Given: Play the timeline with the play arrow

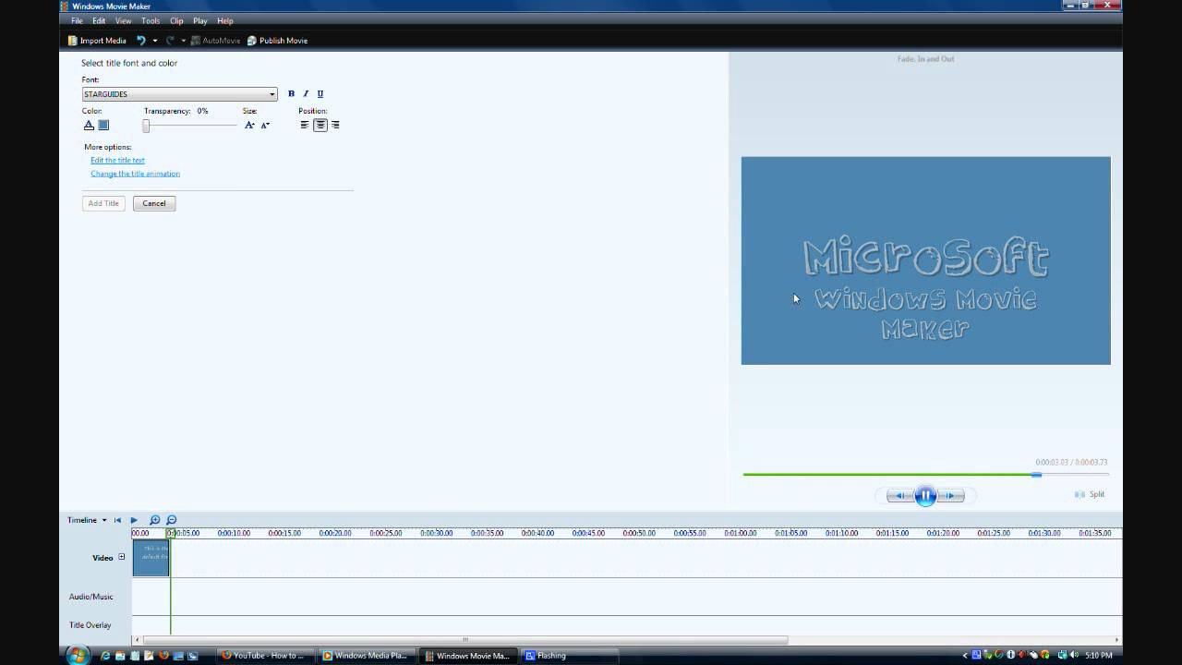Looking at the screenshot, I should tap(134, 520).
